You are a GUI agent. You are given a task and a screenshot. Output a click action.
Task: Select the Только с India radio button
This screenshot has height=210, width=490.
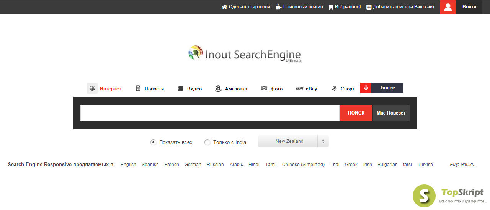click(207, 142)
